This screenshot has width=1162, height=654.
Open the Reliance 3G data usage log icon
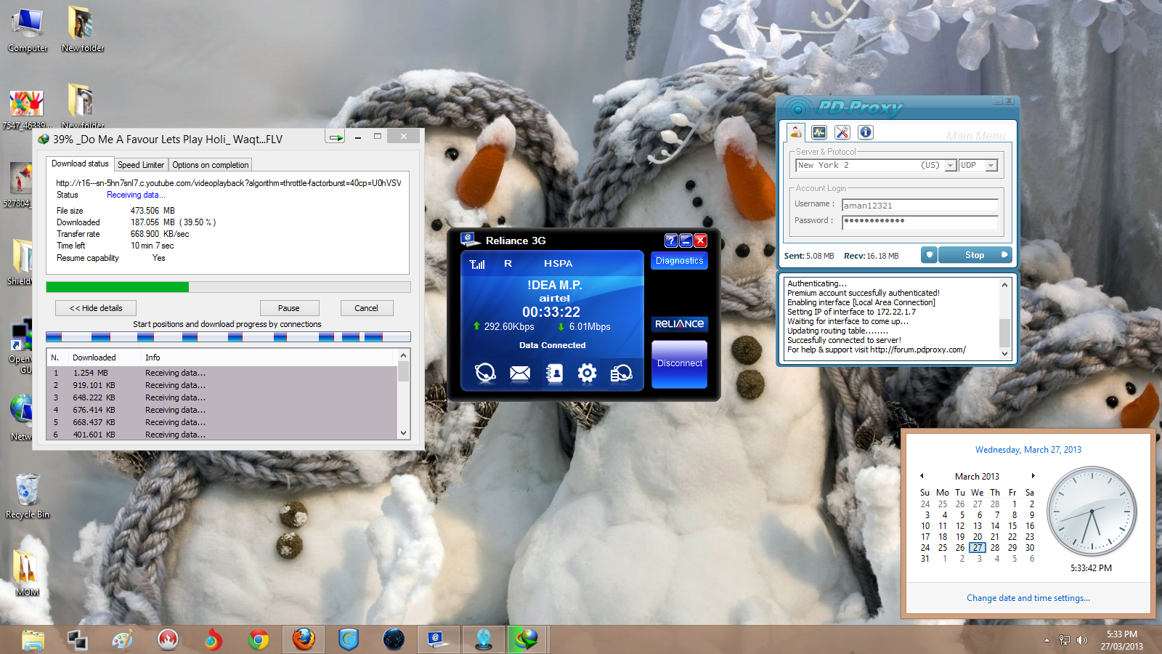[x=621, y=374]
